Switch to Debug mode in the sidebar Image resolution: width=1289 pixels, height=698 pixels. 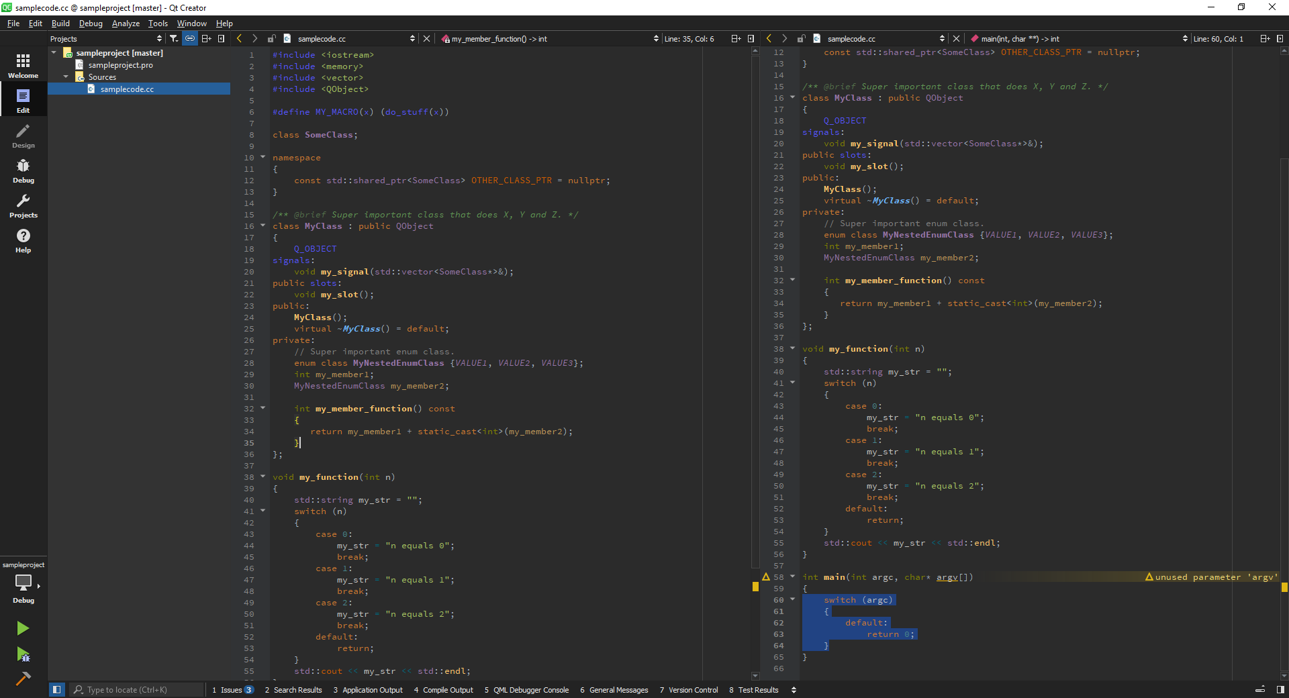23,170
